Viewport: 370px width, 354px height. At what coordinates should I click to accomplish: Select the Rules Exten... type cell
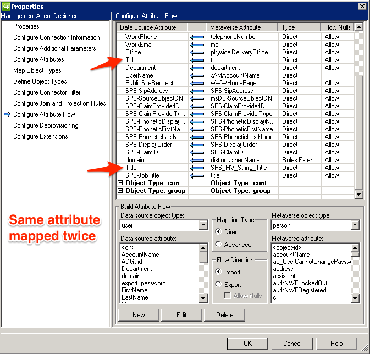pos(300,160)
